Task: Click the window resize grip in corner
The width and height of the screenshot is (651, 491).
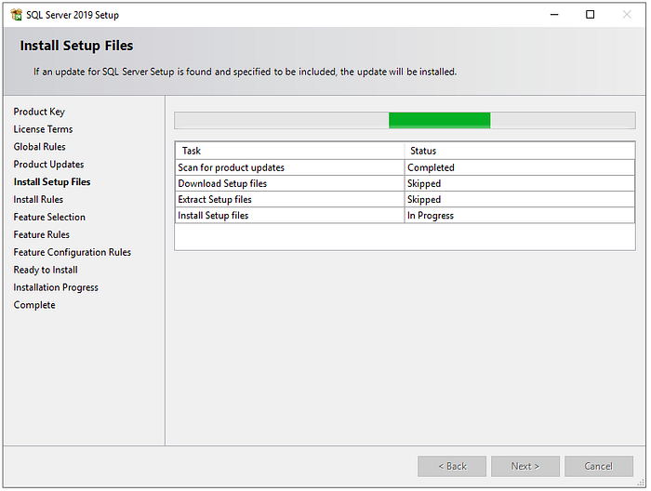Action: (x=641, y=484)
